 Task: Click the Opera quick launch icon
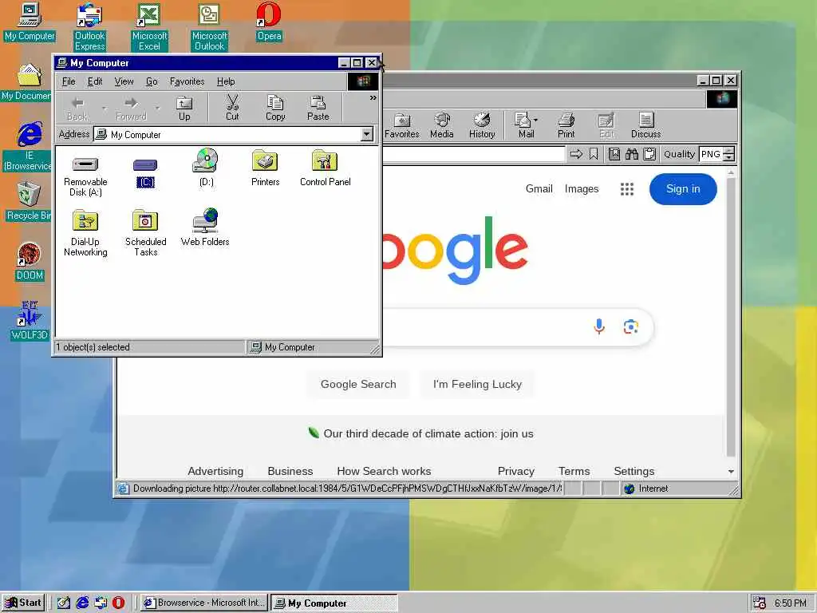[118, 603]
